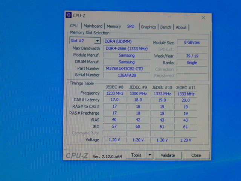
Task: Select the 1300 MHz frequency cell
Action: [138, 94]
